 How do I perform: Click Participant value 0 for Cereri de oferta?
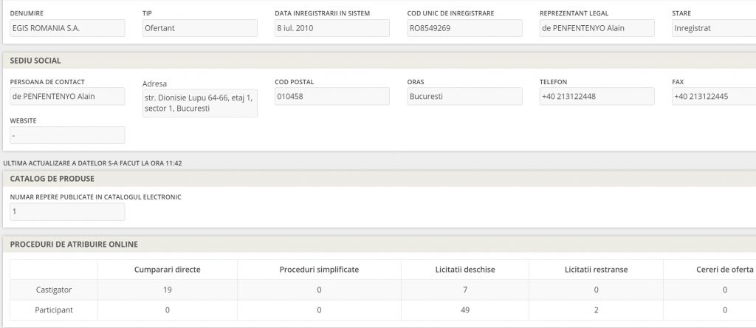pos(725,310)
